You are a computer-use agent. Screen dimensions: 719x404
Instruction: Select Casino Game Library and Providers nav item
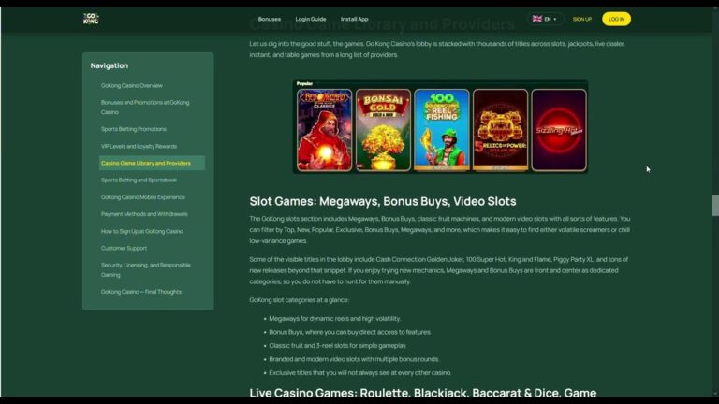point(152,163)
